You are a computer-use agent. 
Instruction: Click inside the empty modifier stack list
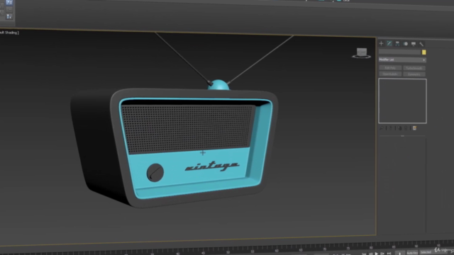click(x=402, y=101)
